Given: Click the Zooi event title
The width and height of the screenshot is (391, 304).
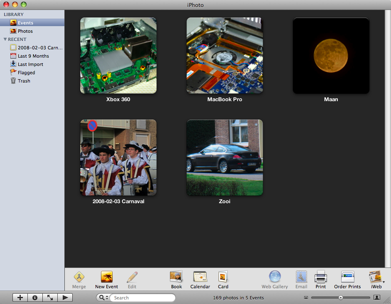Looking at the screenshot, I should coord(225,202).
